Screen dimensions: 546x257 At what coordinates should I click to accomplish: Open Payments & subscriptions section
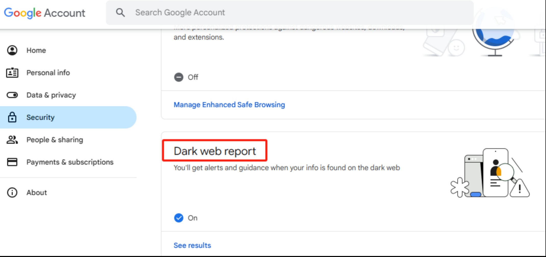click(x=70, y=162)
